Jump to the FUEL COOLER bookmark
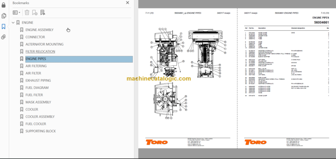The image size is (336, 159). [x=36, y=124]
